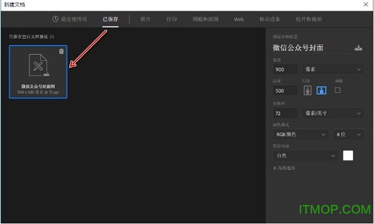Click the preset document file icon
Viewport: 374px width, 224px height.
click(x=39, y=65)
